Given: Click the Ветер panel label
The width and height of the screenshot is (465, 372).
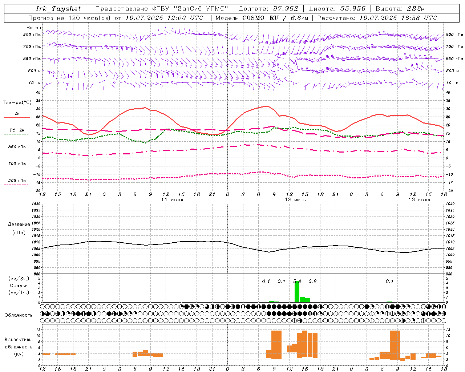Looking at the screenshot, I should tap(34, 28).
